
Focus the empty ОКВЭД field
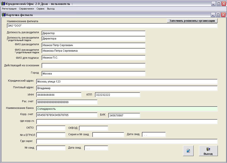[93, 128]
